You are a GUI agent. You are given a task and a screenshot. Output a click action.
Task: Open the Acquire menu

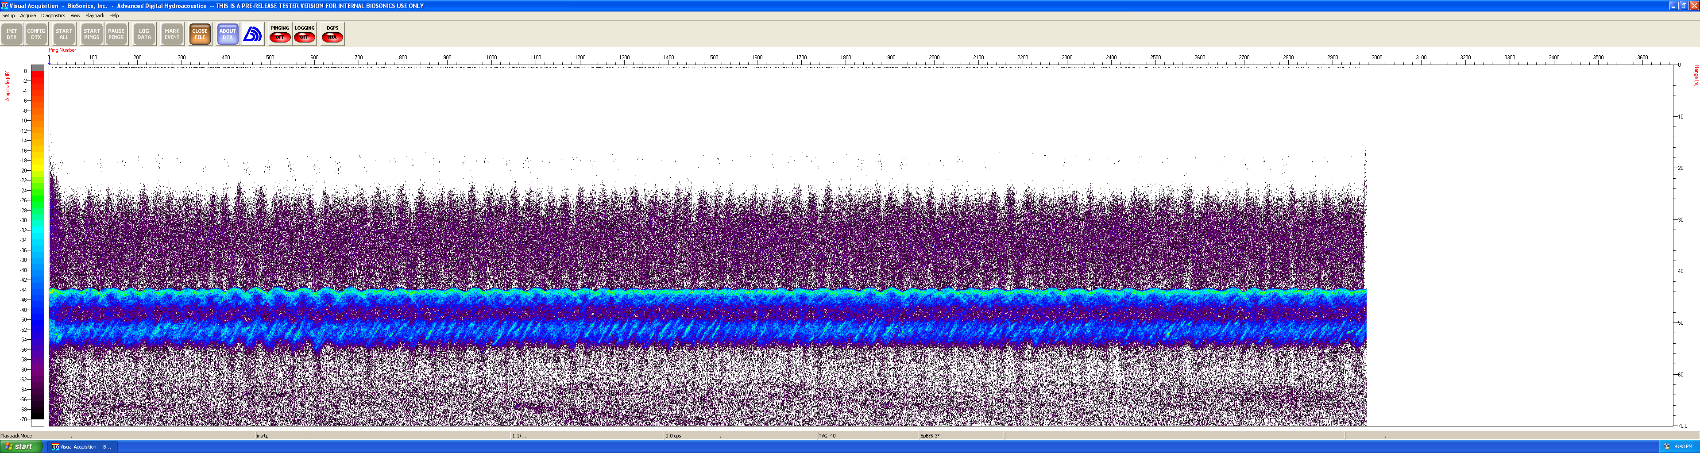tap(28, 15)
